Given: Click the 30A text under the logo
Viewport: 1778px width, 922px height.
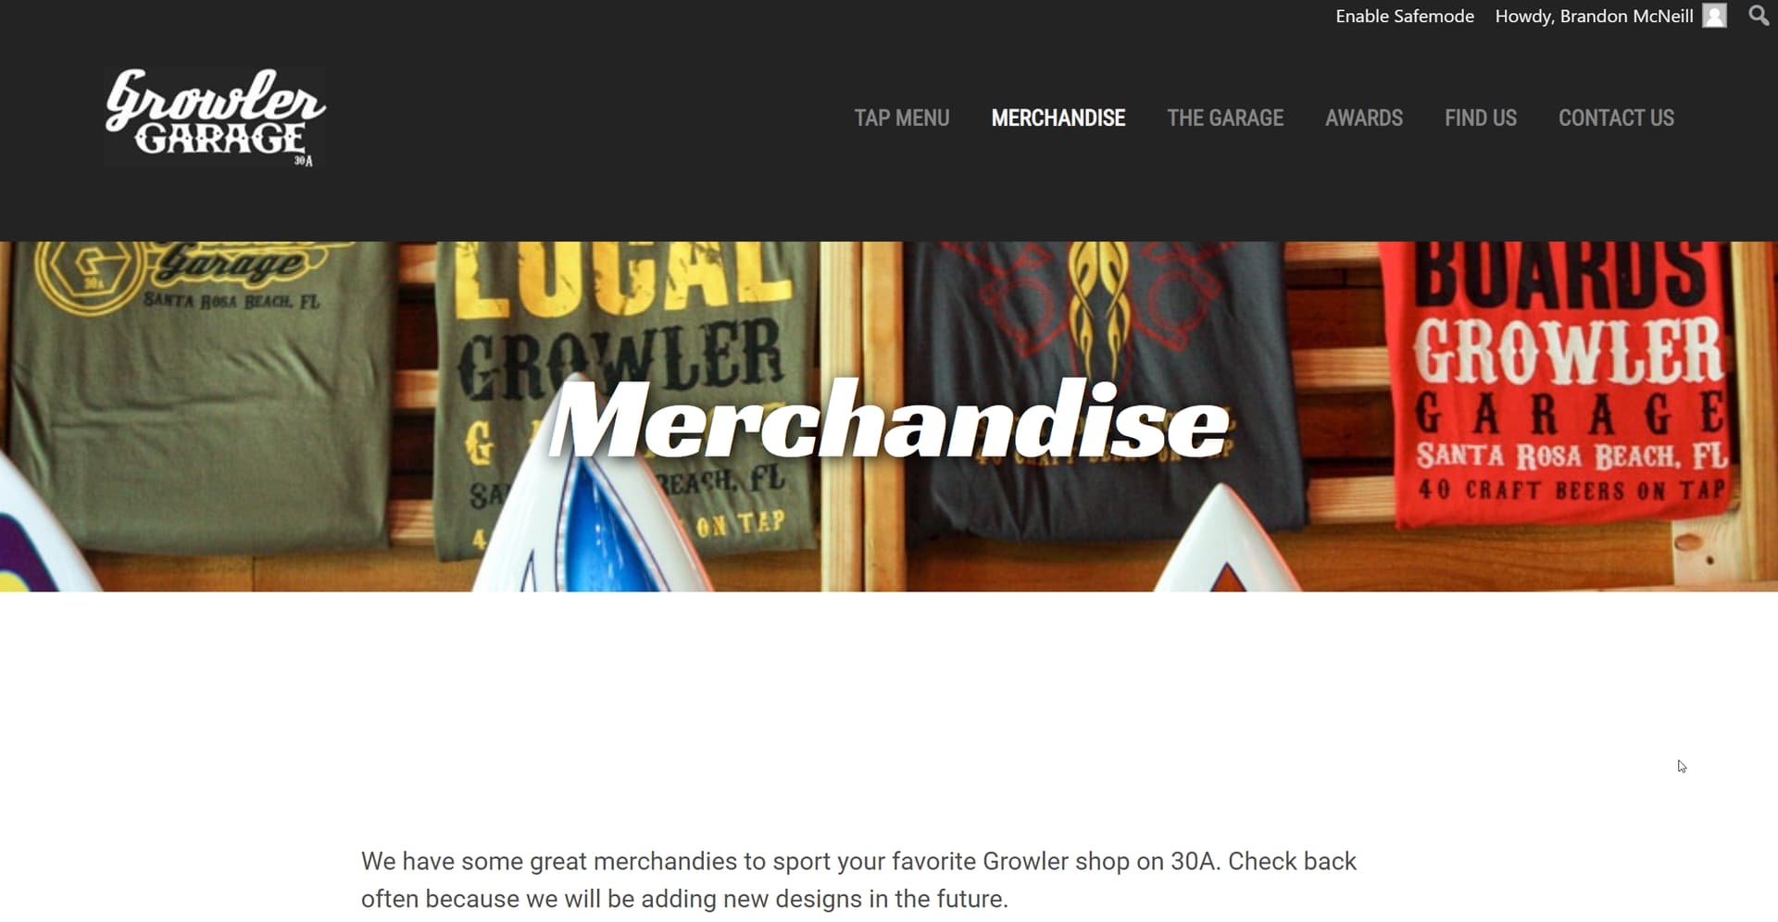Looking at the screenshot, I should click(x=303, y=161).
